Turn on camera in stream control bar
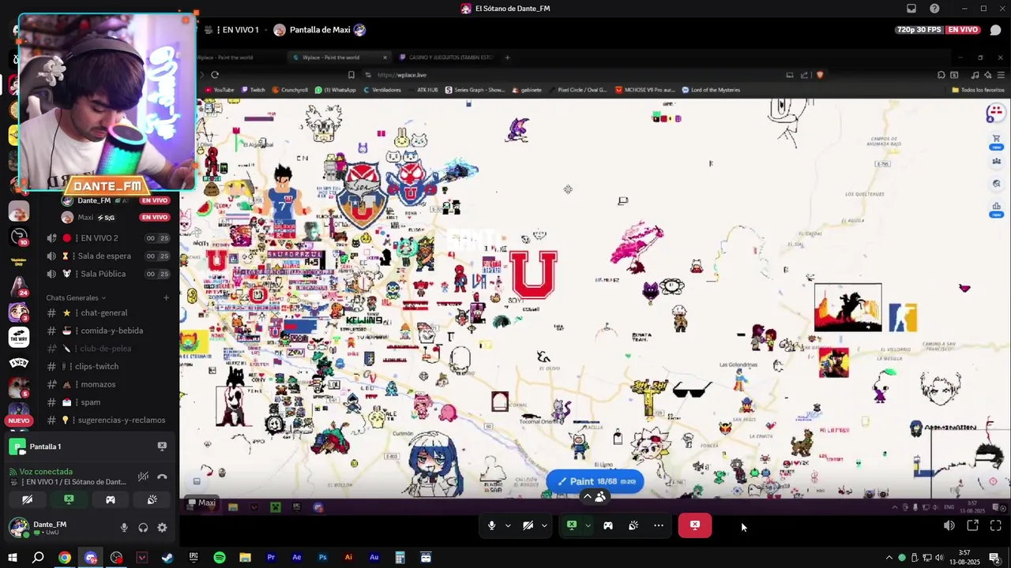This screenshot has height=568, width=1011. (x=528, y=525)
